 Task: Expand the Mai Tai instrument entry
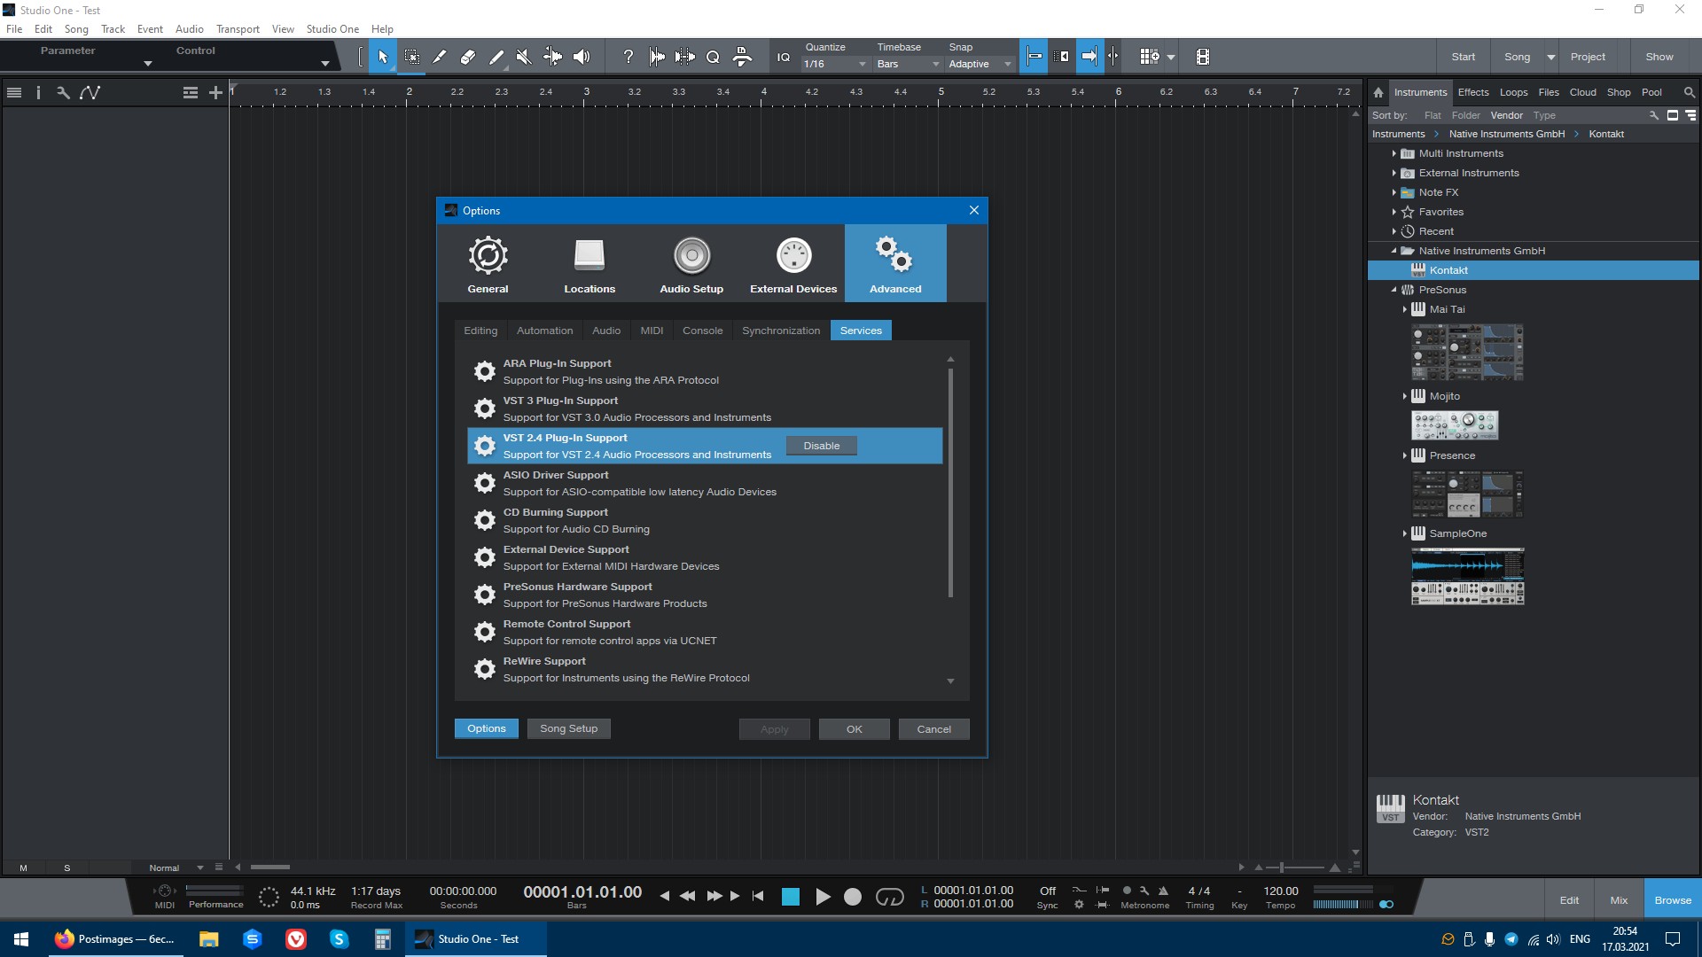tap(1405, 309)
